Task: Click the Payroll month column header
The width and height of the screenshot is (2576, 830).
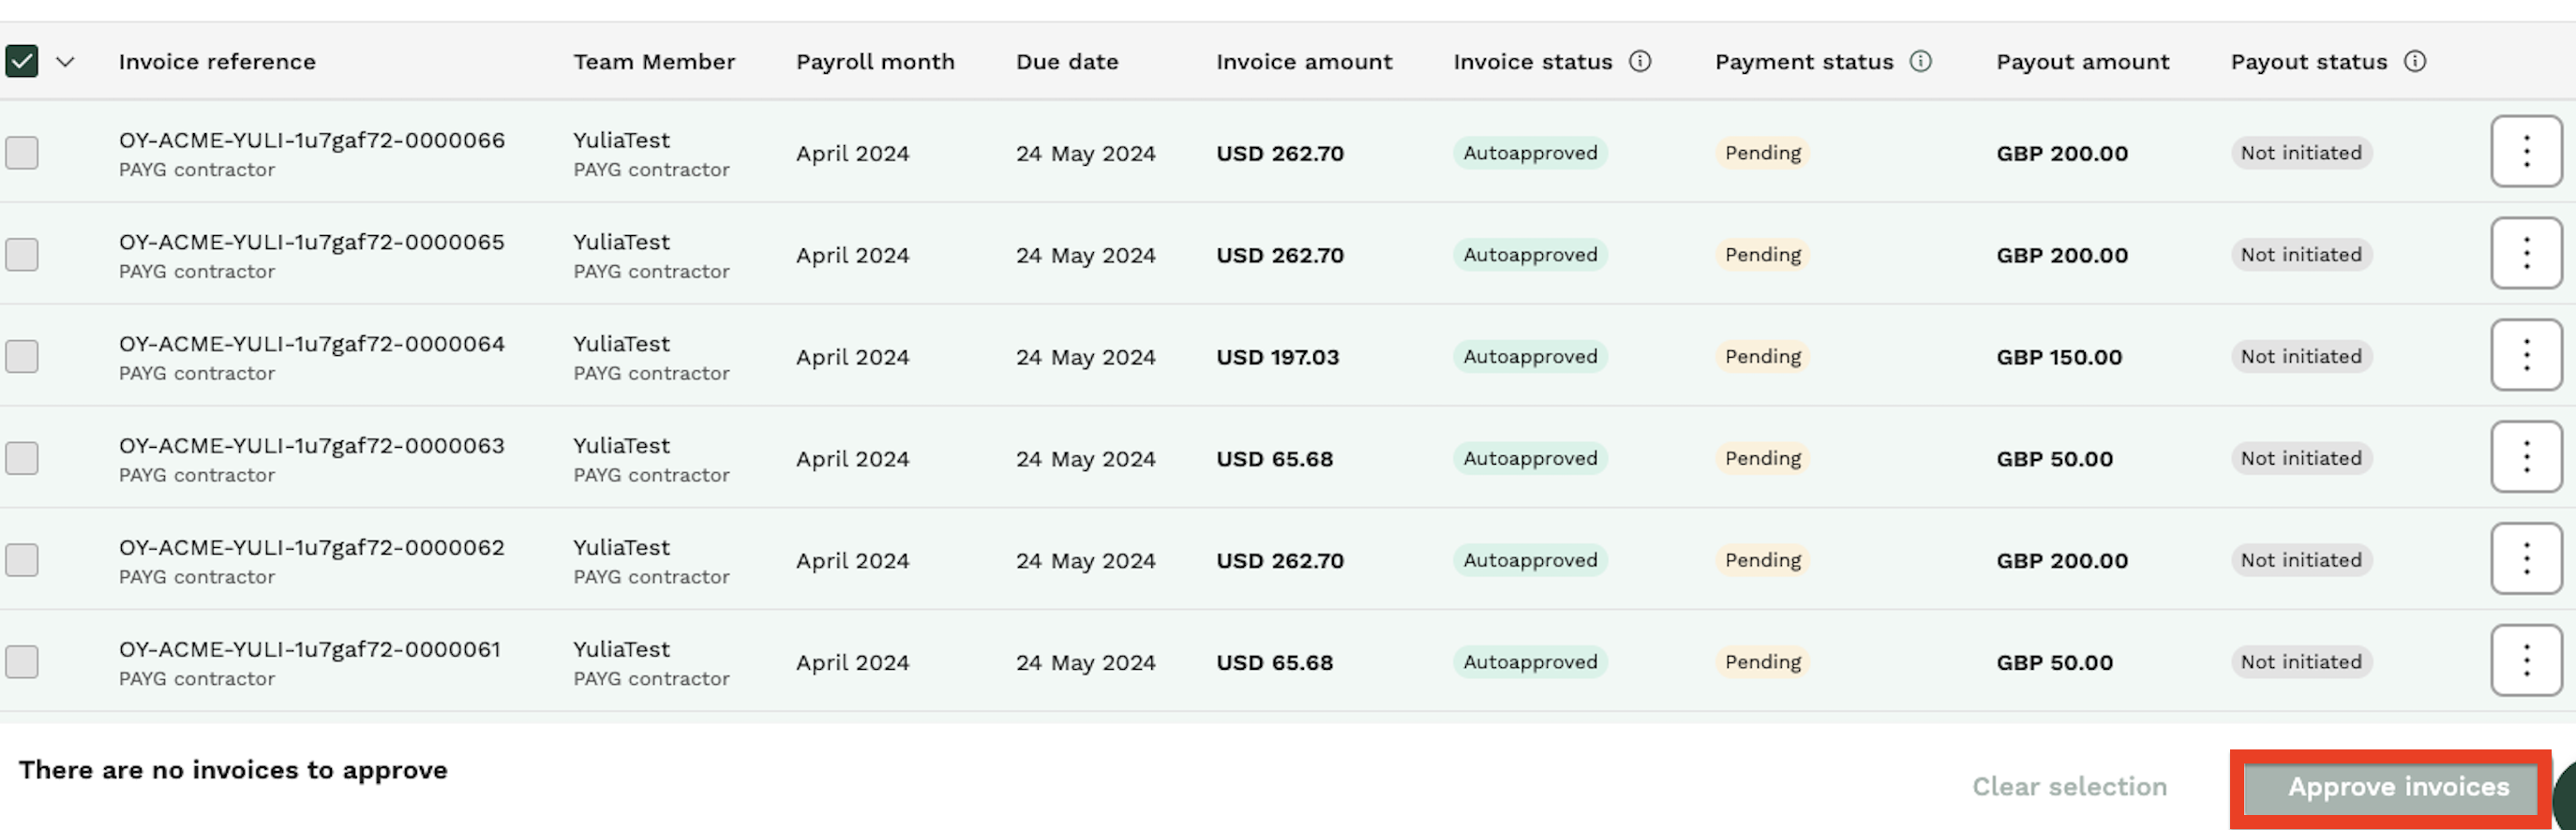Action: pyautogui.click(x=874, y=61)
